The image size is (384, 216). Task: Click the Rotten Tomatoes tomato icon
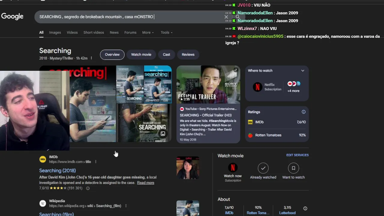pos(250,135)
